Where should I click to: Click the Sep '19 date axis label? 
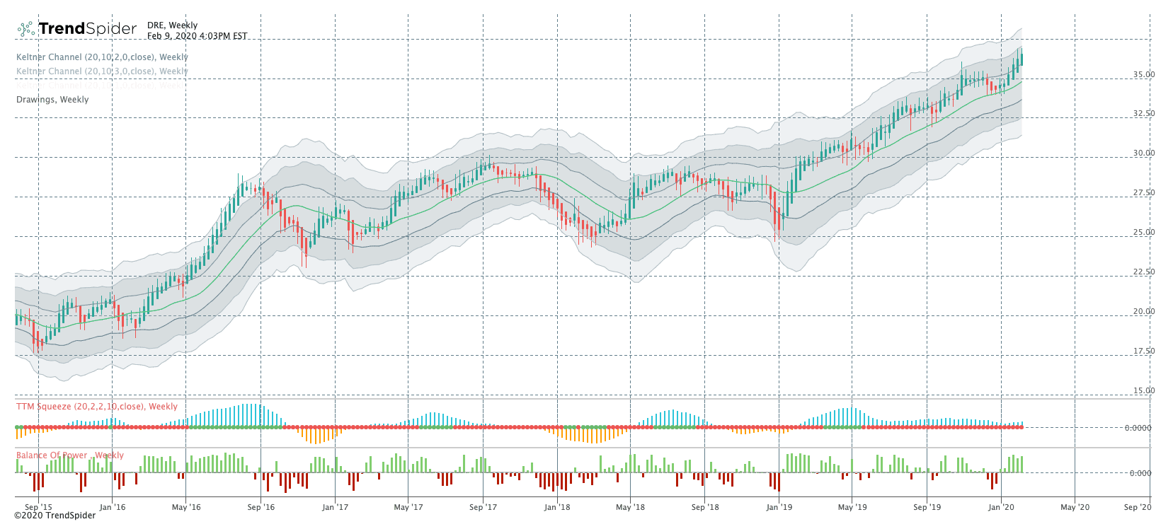tap(927, 507)
